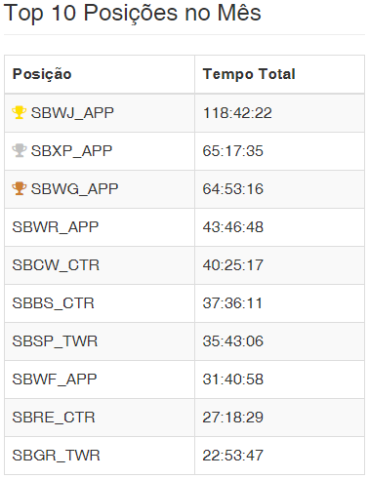Screen dimensions: 369x479
Task: Click the gold trophy icon beside SBWJ_APP
Action: [19, 112]
